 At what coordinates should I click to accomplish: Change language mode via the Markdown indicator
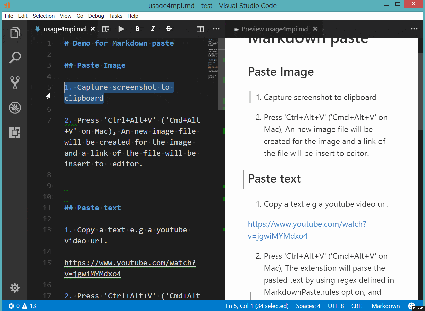(x=385, y=306)
